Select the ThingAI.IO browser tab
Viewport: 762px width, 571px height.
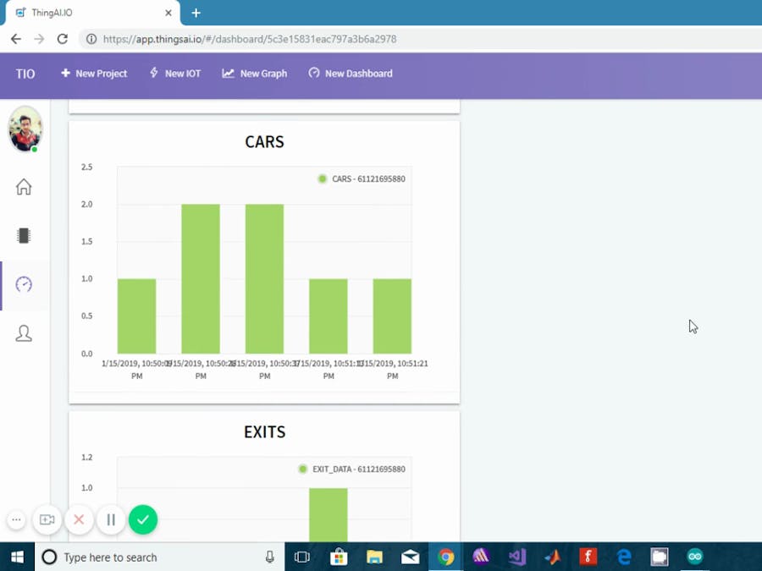pyautogui.click(x=92, y=13)
